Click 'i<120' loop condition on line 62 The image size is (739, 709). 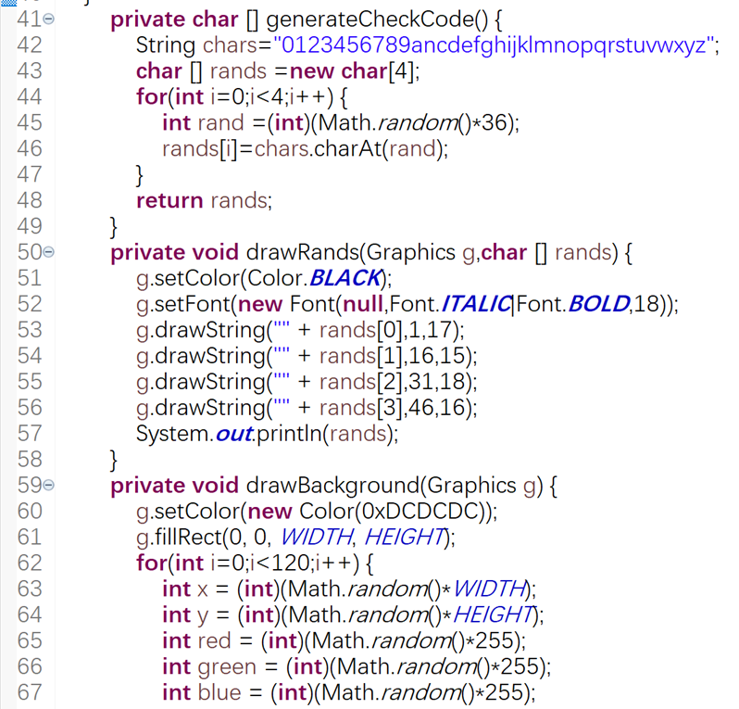[x=280, y=563]
